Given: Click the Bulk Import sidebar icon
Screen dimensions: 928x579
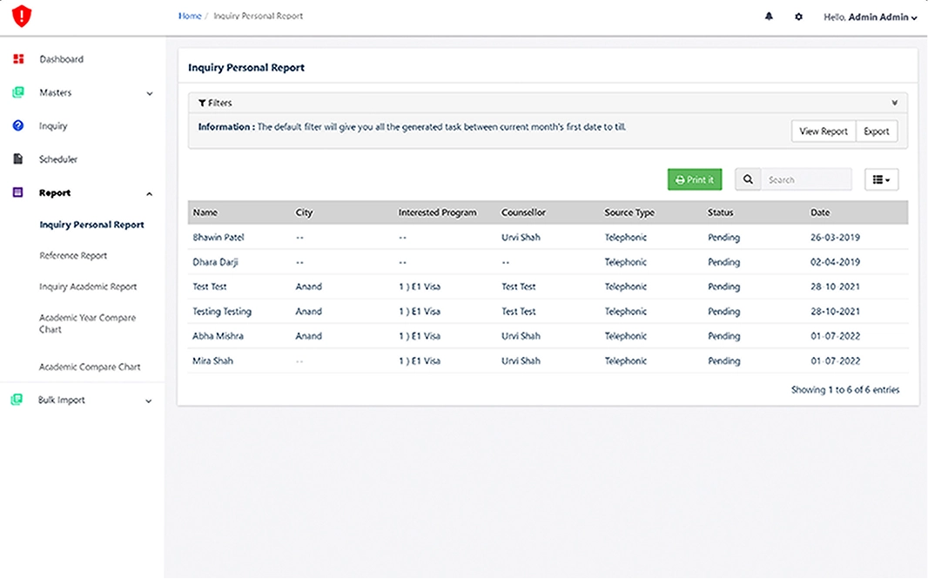Looking at the screenshot, I should [17, 401].
